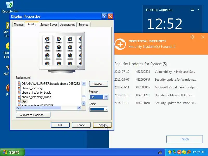Open the yellow security shield tray icon
Image resolution: width=208 pixels, height=156 pixels.
[170, 152]
